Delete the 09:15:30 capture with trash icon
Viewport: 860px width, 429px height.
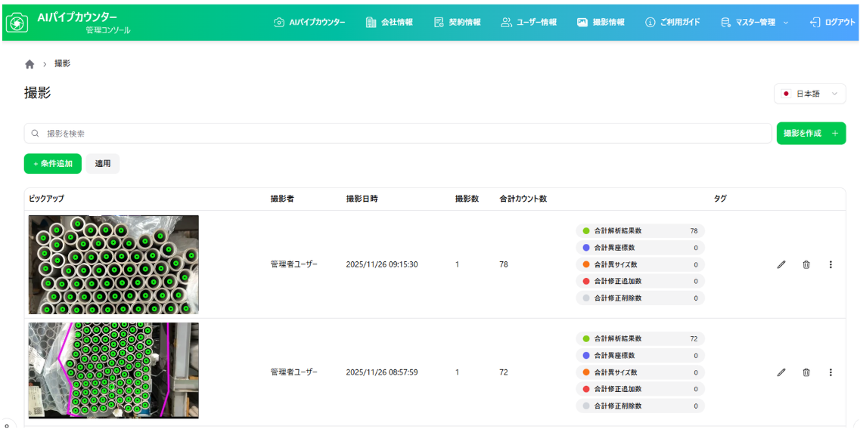point(806,264)
